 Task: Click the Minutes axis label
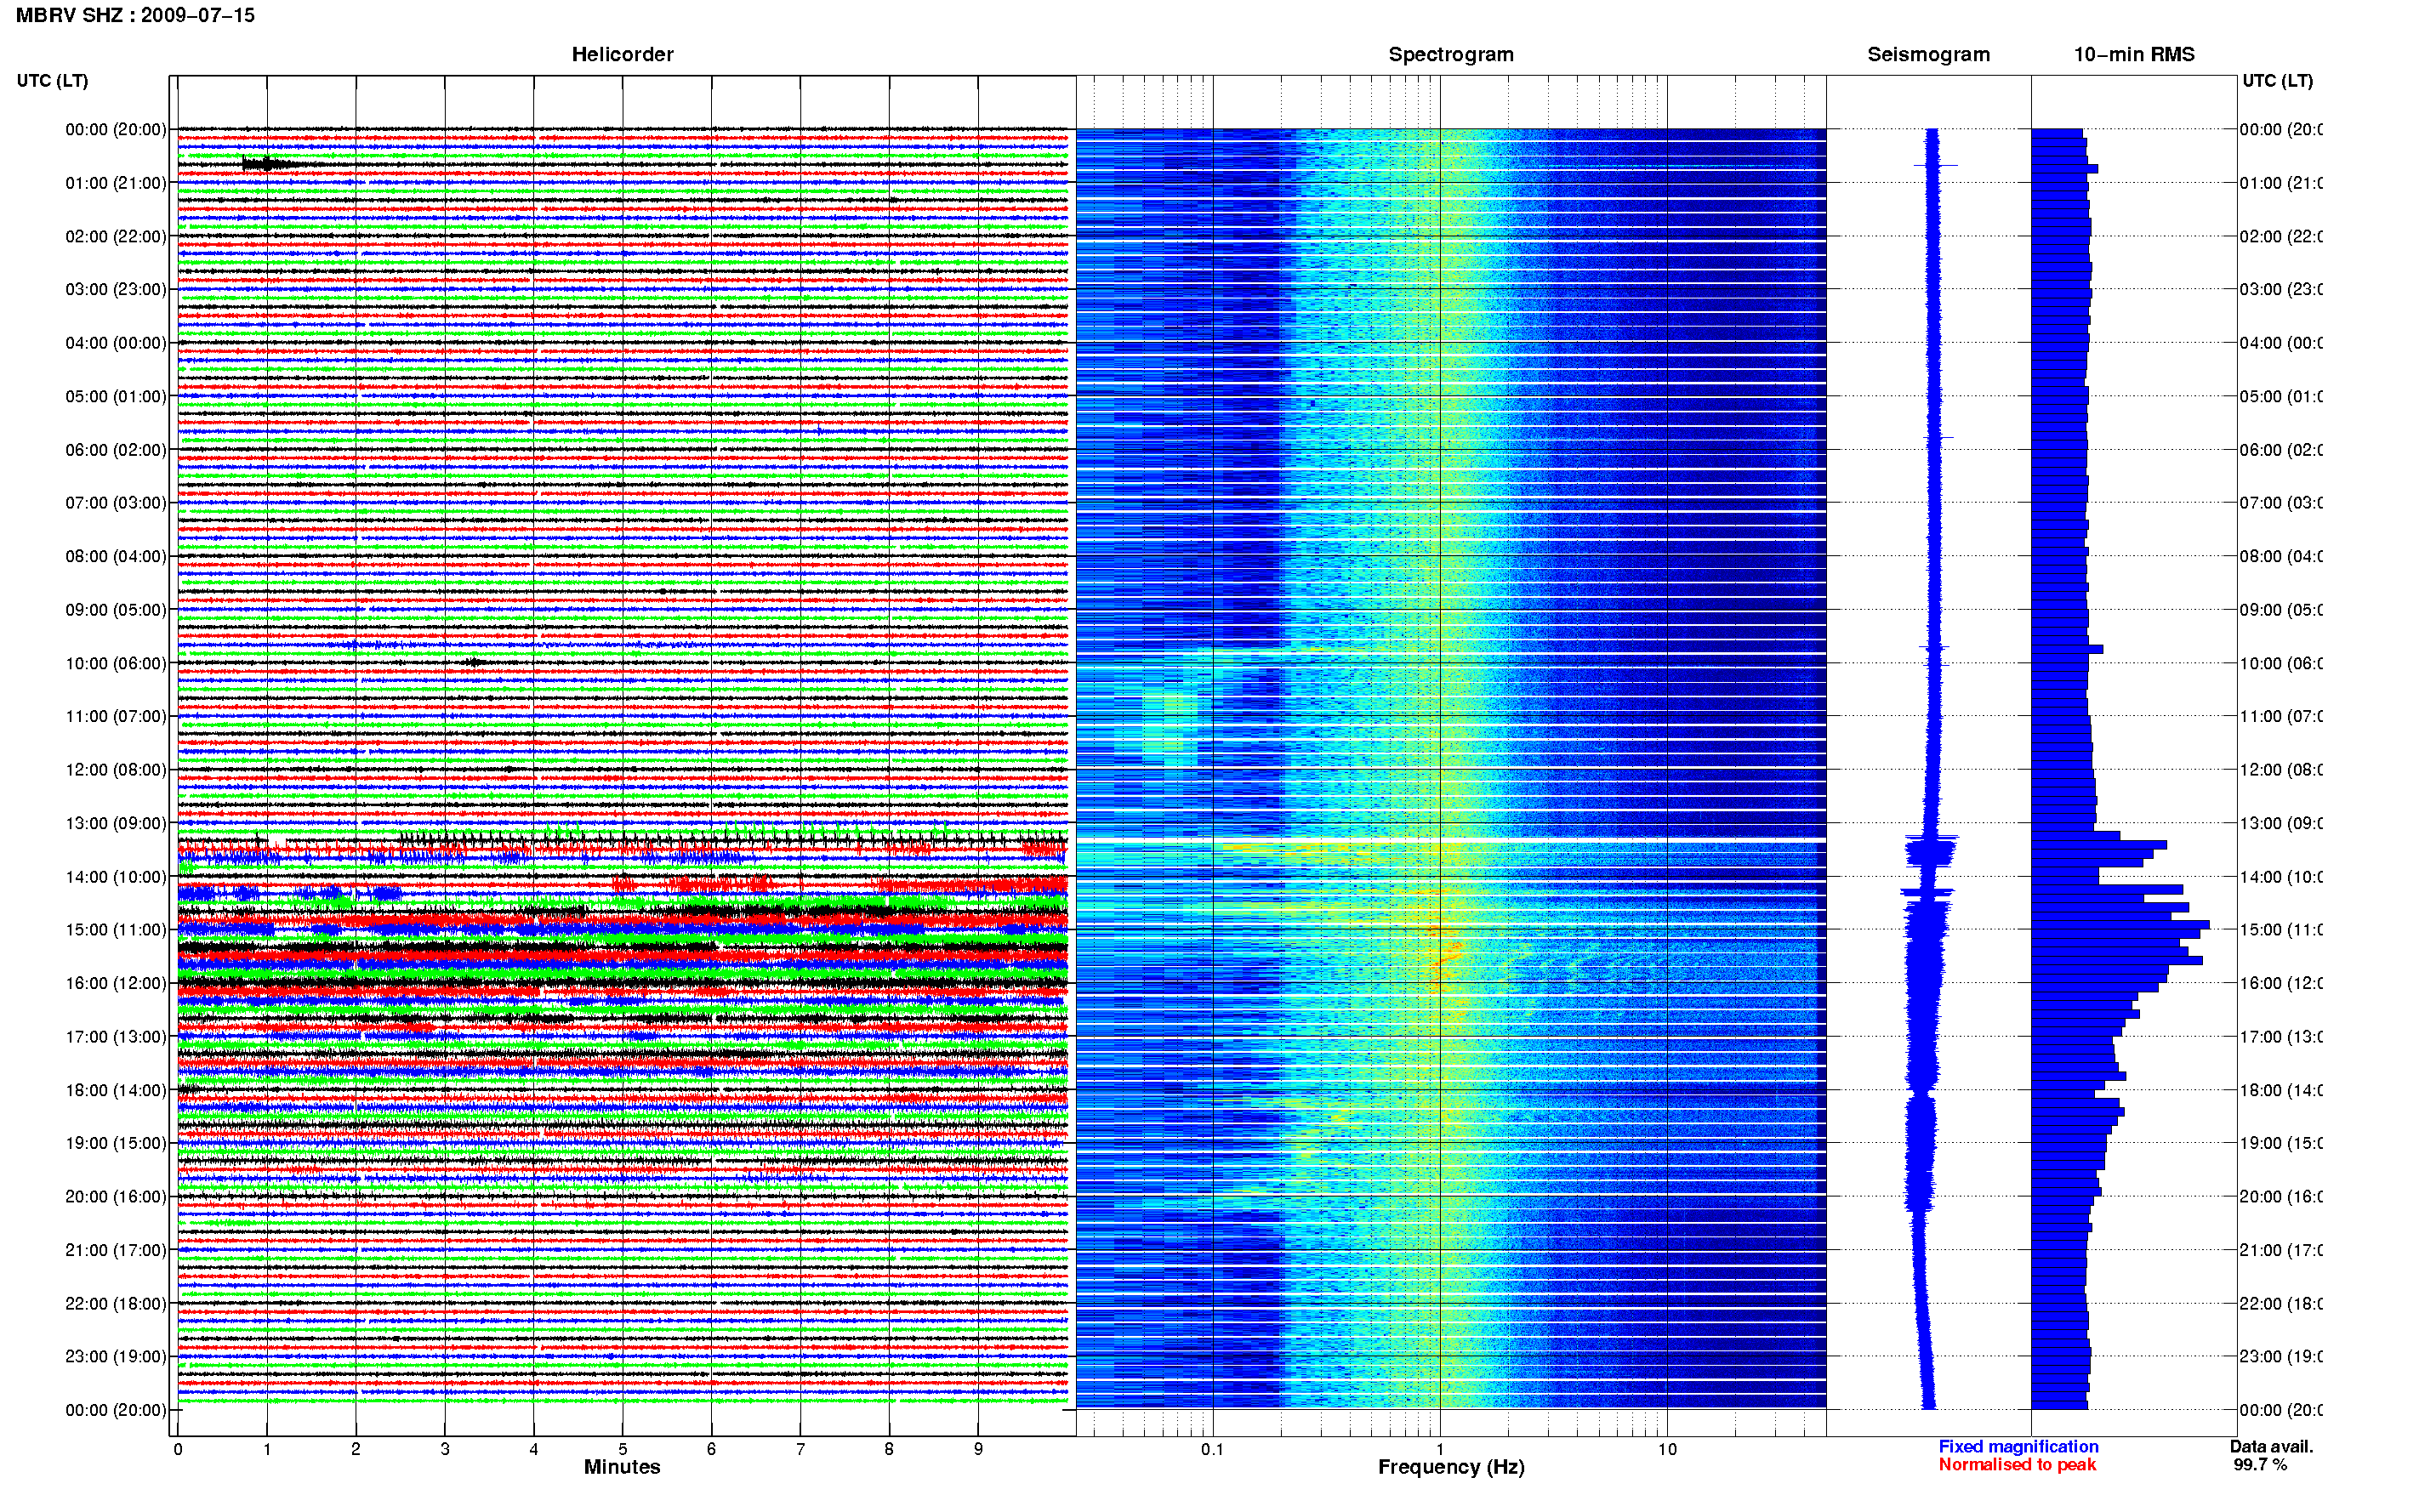(622, 1467)
